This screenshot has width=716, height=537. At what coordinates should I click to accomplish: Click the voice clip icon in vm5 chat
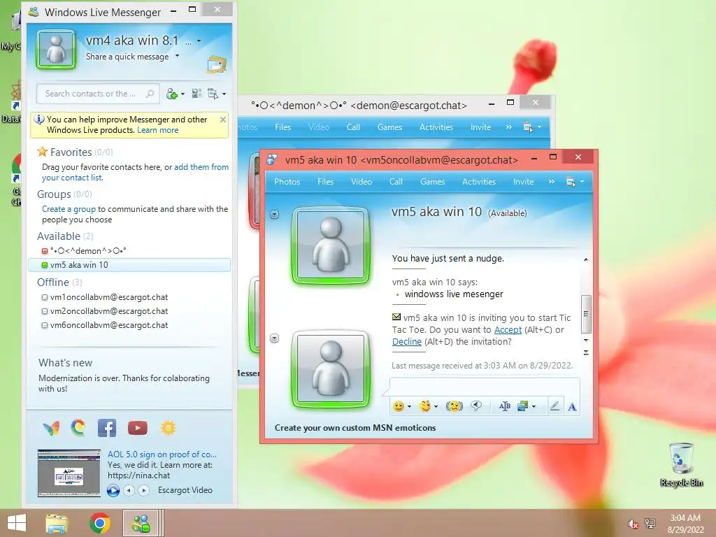476,406
